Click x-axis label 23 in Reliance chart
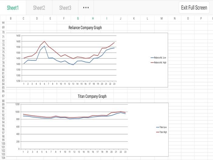The width and height of the screenshot is (213, 160). 114,84
